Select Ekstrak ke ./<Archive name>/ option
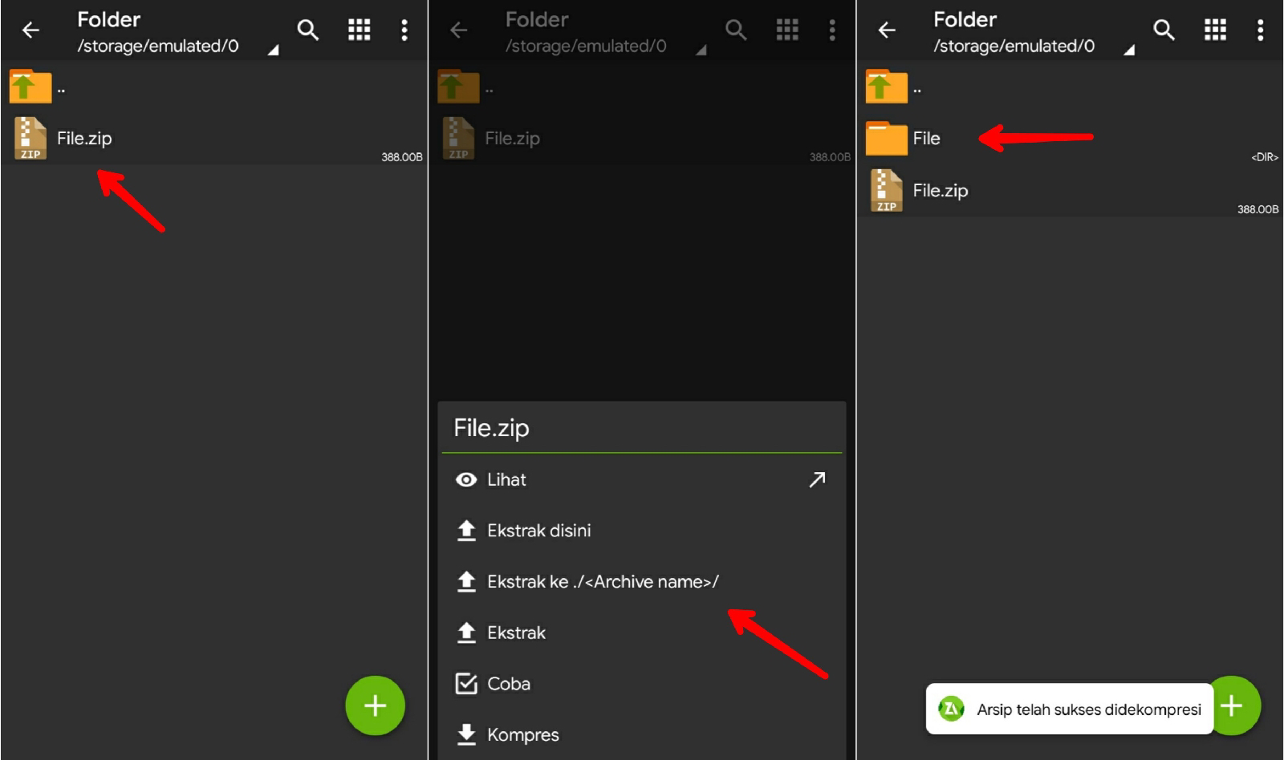The image size is (1284, 760). pos(603,581)
